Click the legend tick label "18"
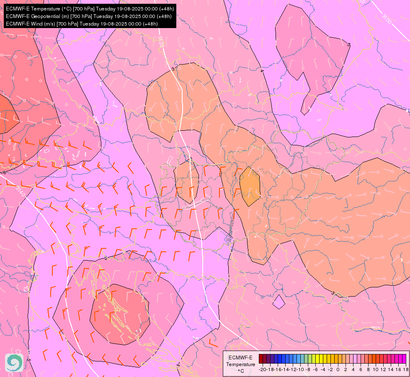 coord(406,369)
